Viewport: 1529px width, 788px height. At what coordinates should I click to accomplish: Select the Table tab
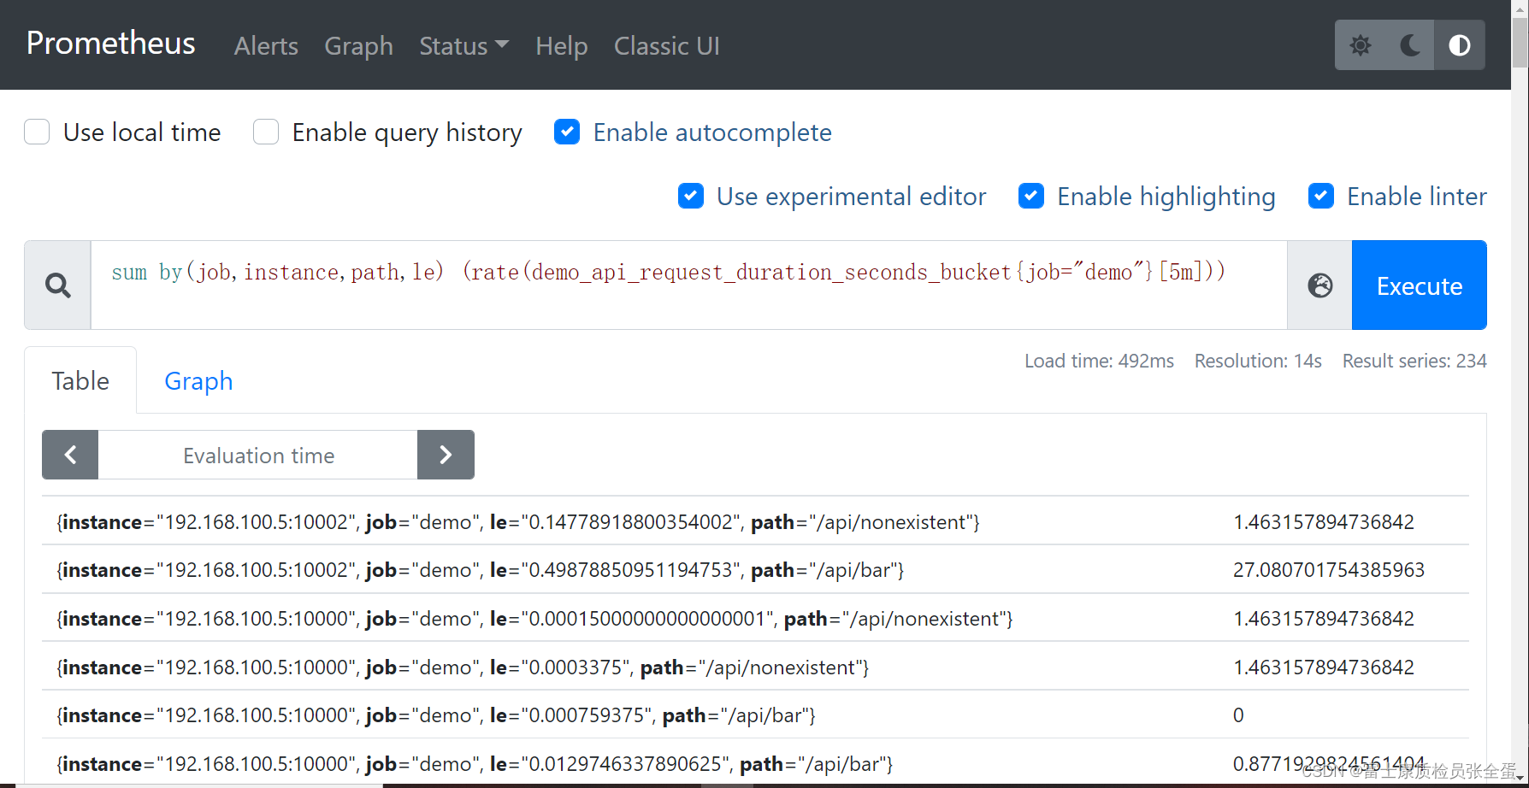(80, 380)
